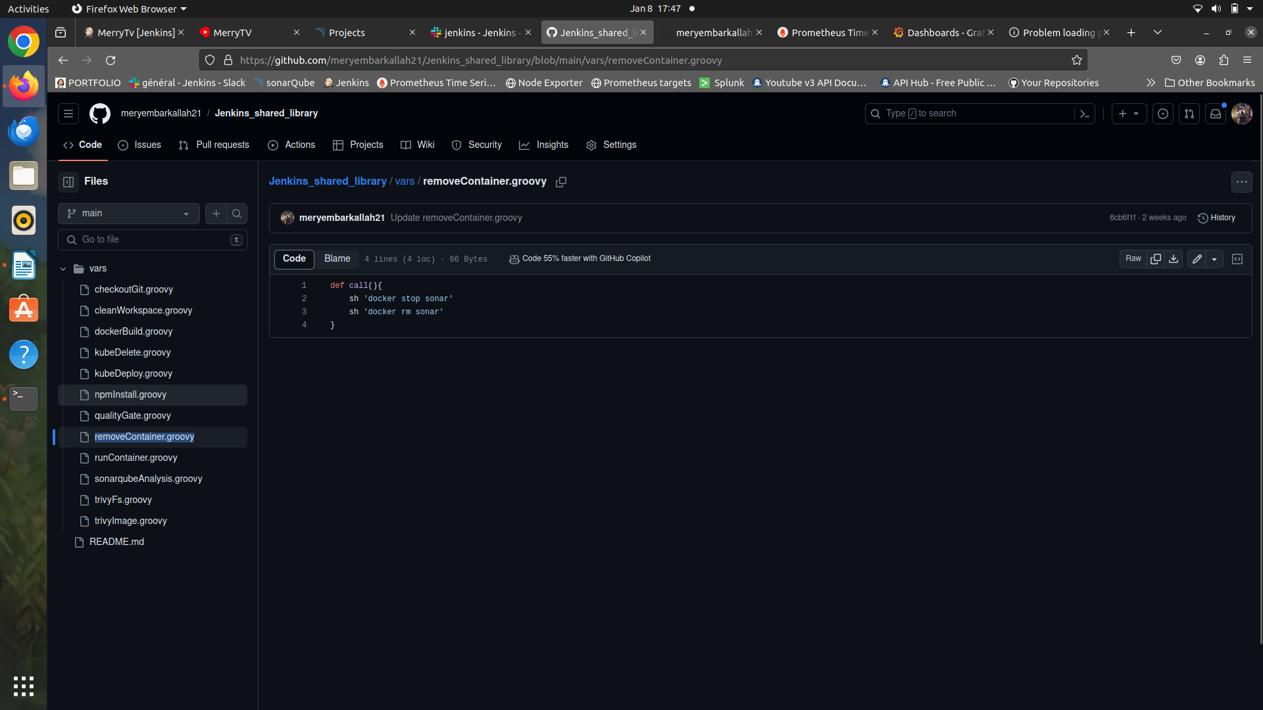Copy raw file contents

tap(1156, 259)
